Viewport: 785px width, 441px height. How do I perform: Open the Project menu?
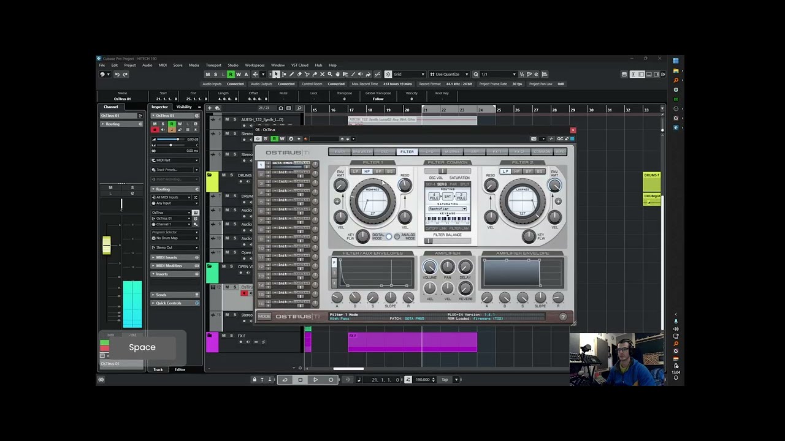130,65
